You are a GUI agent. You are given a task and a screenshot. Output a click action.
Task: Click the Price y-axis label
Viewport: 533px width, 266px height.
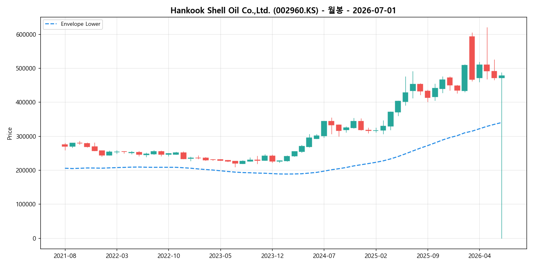[x=10, y=133]
